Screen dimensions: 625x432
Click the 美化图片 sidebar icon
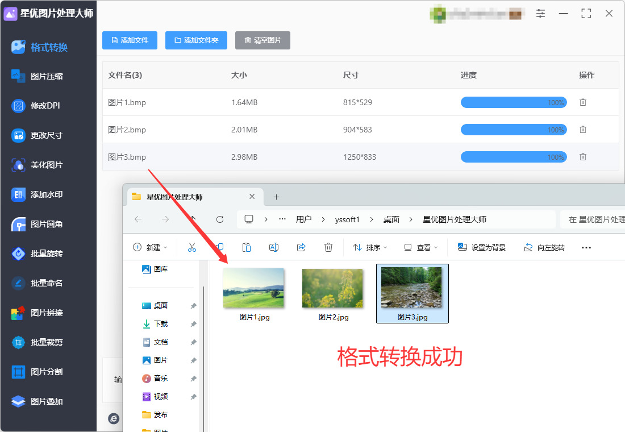[x=18, y=165]
